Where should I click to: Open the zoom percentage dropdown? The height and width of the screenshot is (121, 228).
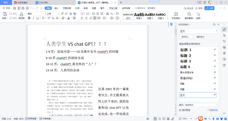click(x=188, y=119)
